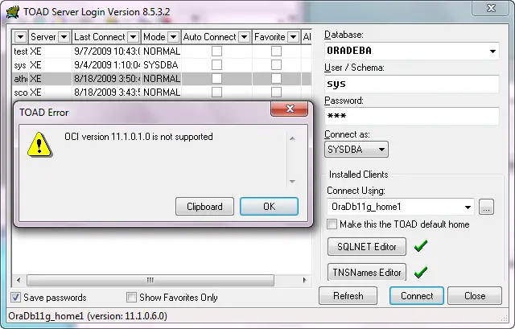
Task: Click the Connect button
Action: pyautogui.click(x=417, y=296)
